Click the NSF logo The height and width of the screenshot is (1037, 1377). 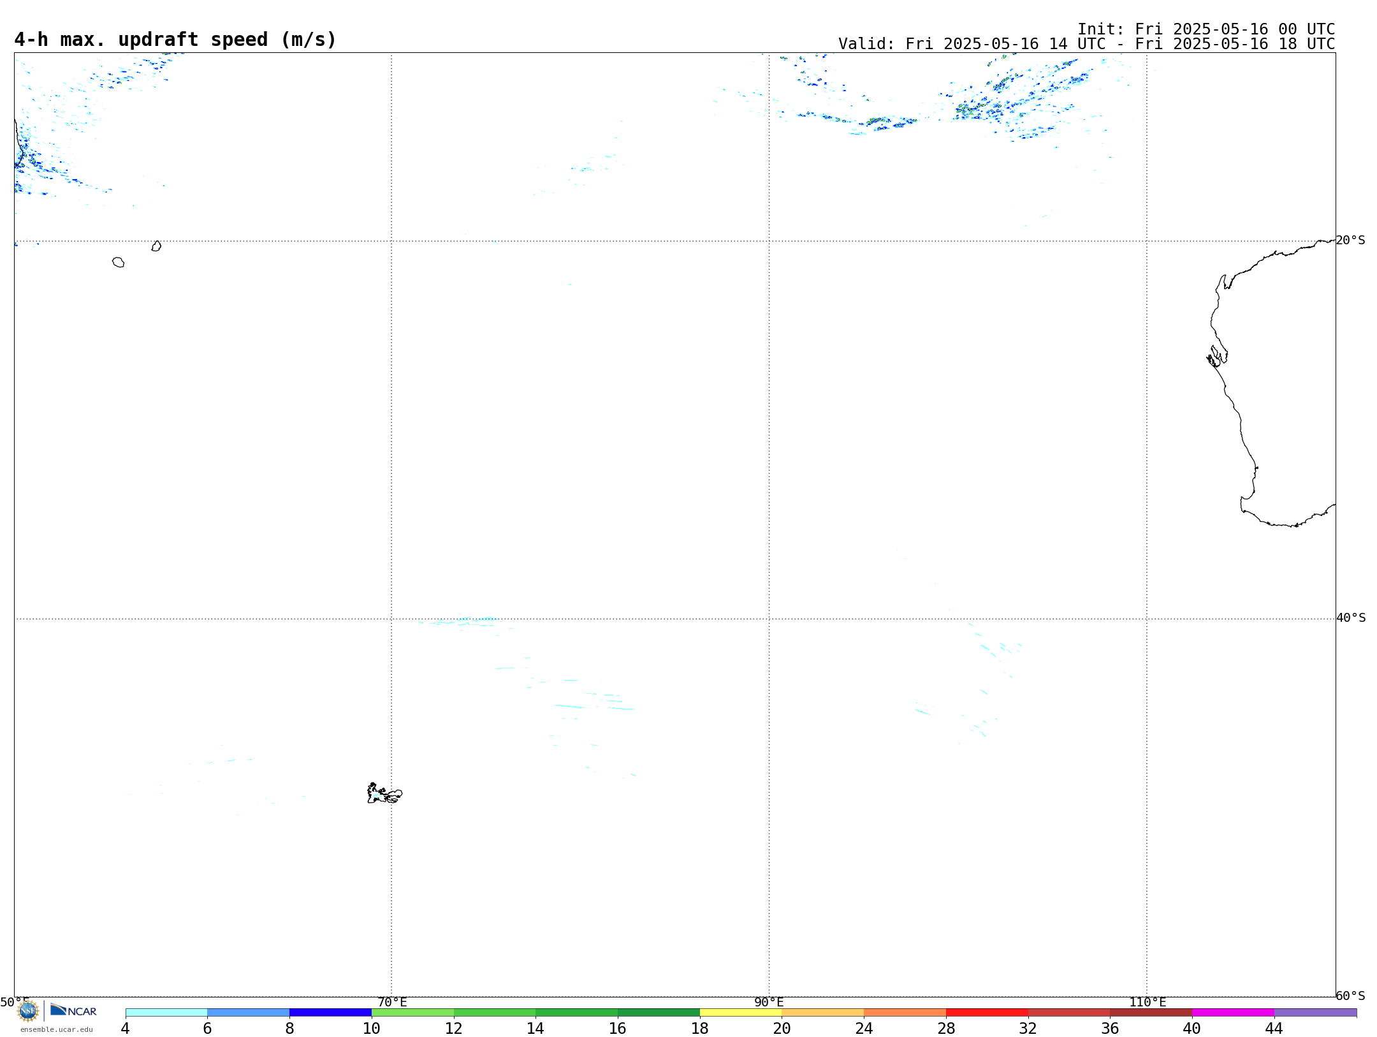(x=28, y=1011)
